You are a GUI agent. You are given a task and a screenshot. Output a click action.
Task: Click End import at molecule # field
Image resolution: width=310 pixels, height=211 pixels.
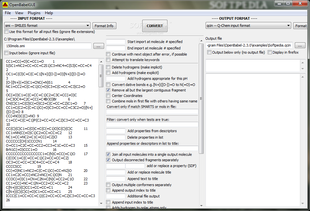pos(116,48)
